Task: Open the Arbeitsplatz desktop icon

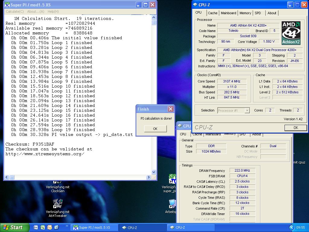Action: (171, 206)
